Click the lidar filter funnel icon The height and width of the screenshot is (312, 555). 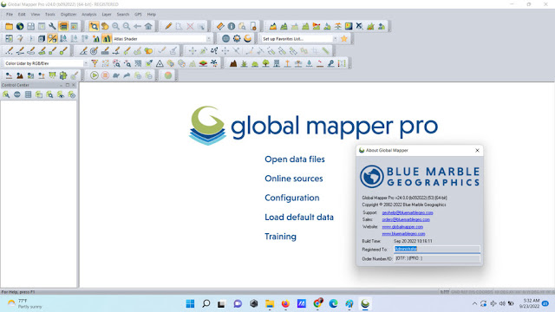(95, 63)
